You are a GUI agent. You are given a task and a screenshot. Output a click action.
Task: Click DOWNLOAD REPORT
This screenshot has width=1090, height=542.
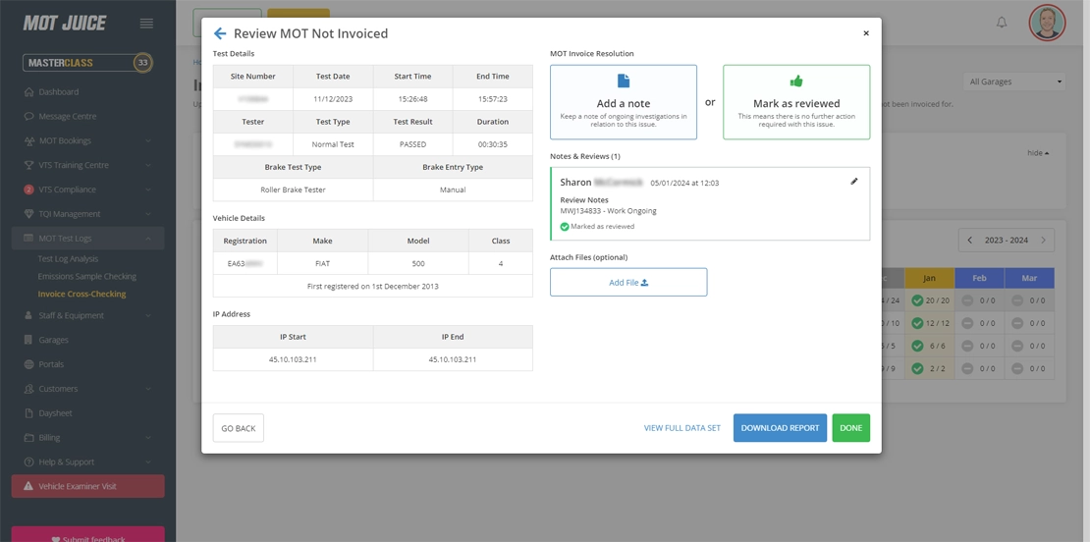point(780,428)
